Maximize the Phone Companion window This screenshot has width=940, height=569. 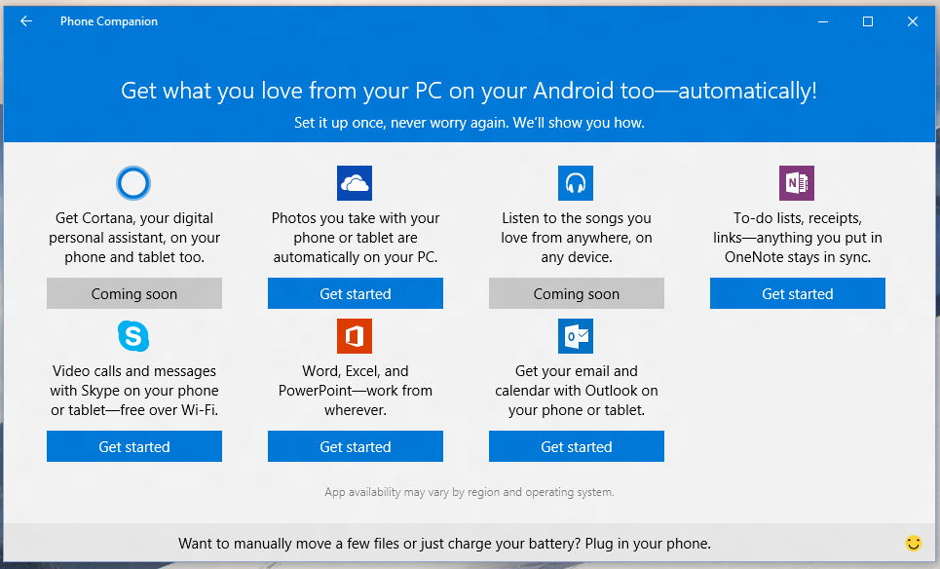(x=868, y=21)
